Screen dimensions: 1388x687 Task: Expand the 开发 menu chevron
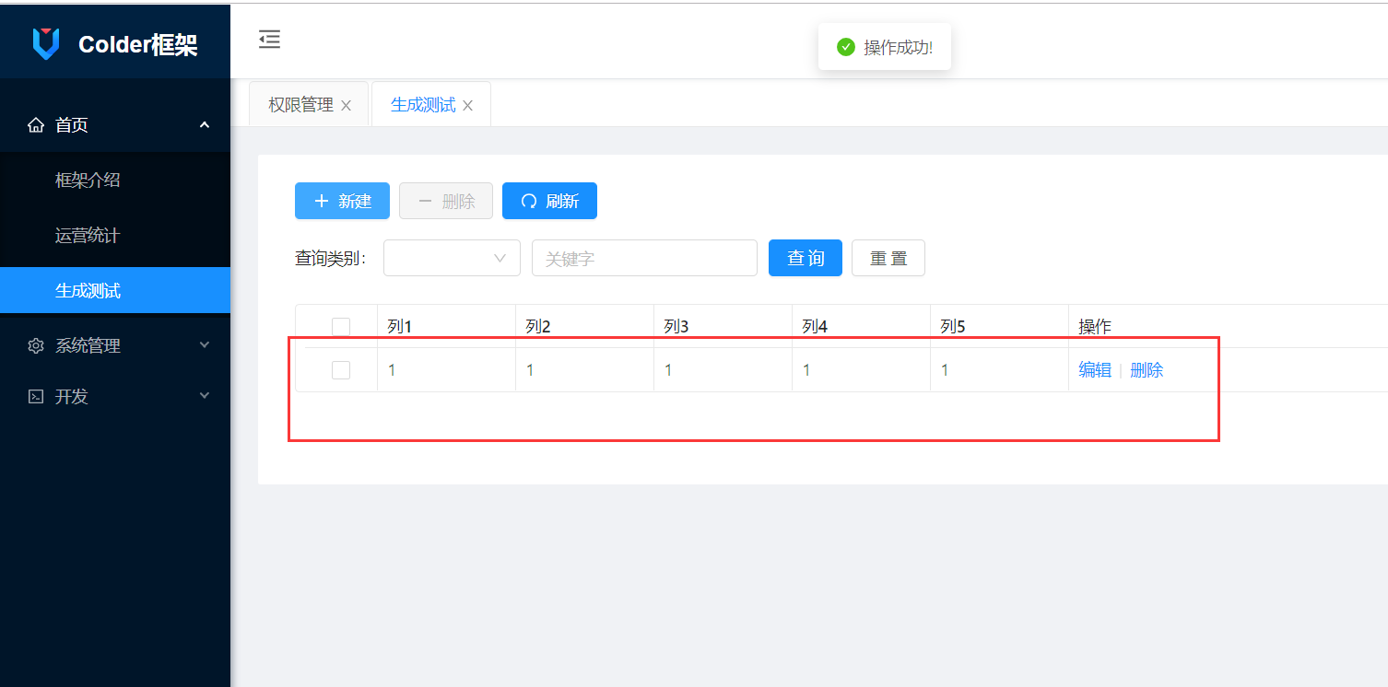tap(205, 396)
